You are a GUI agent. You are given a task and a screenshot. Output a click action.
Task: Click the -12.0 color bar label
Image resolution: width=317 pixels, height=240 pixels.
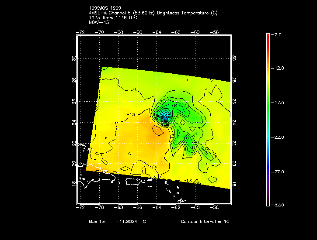coord(279,68)
